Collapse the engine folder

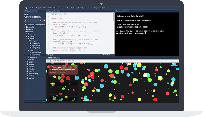(27, 38)
